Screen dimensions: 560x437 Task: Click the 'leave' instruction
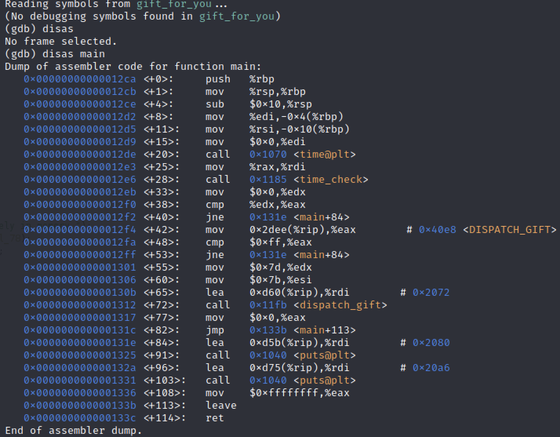click(x=221, y=405)
